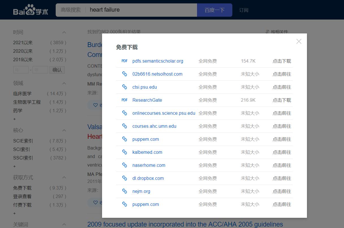Click link icon beside naserhome.com
Image resolution: width=344 pixels, height=228 pixels.
tap(124, 165)
